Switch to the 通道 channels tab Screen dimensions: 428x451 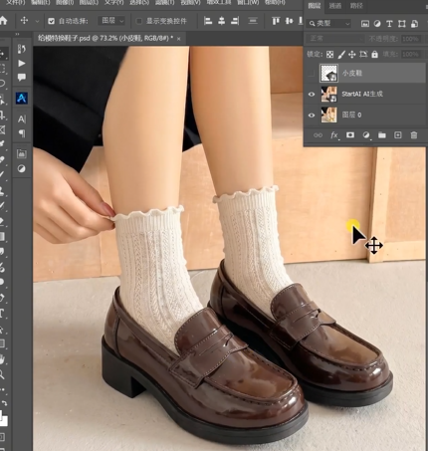pyautogui.click(x=335, y=6)
